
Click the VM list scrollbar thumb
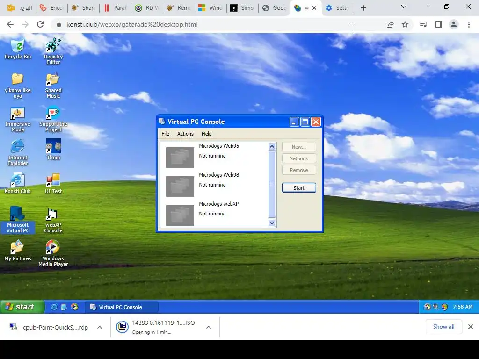click(x=272, y=184)
